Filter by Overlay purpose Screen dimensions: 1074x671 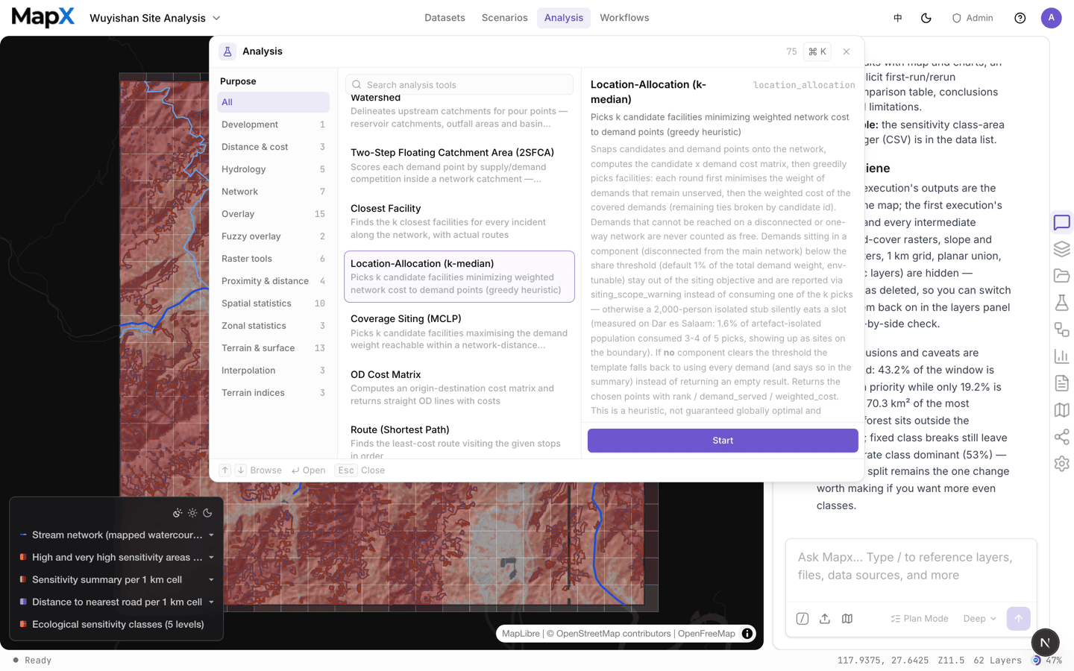point(273,214)
